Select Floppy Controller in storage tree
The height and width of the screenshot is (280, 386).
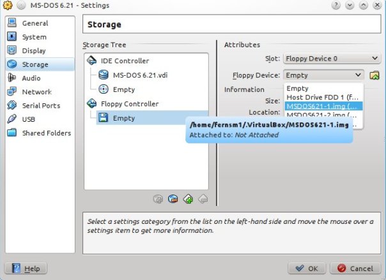tap(130, 104)
